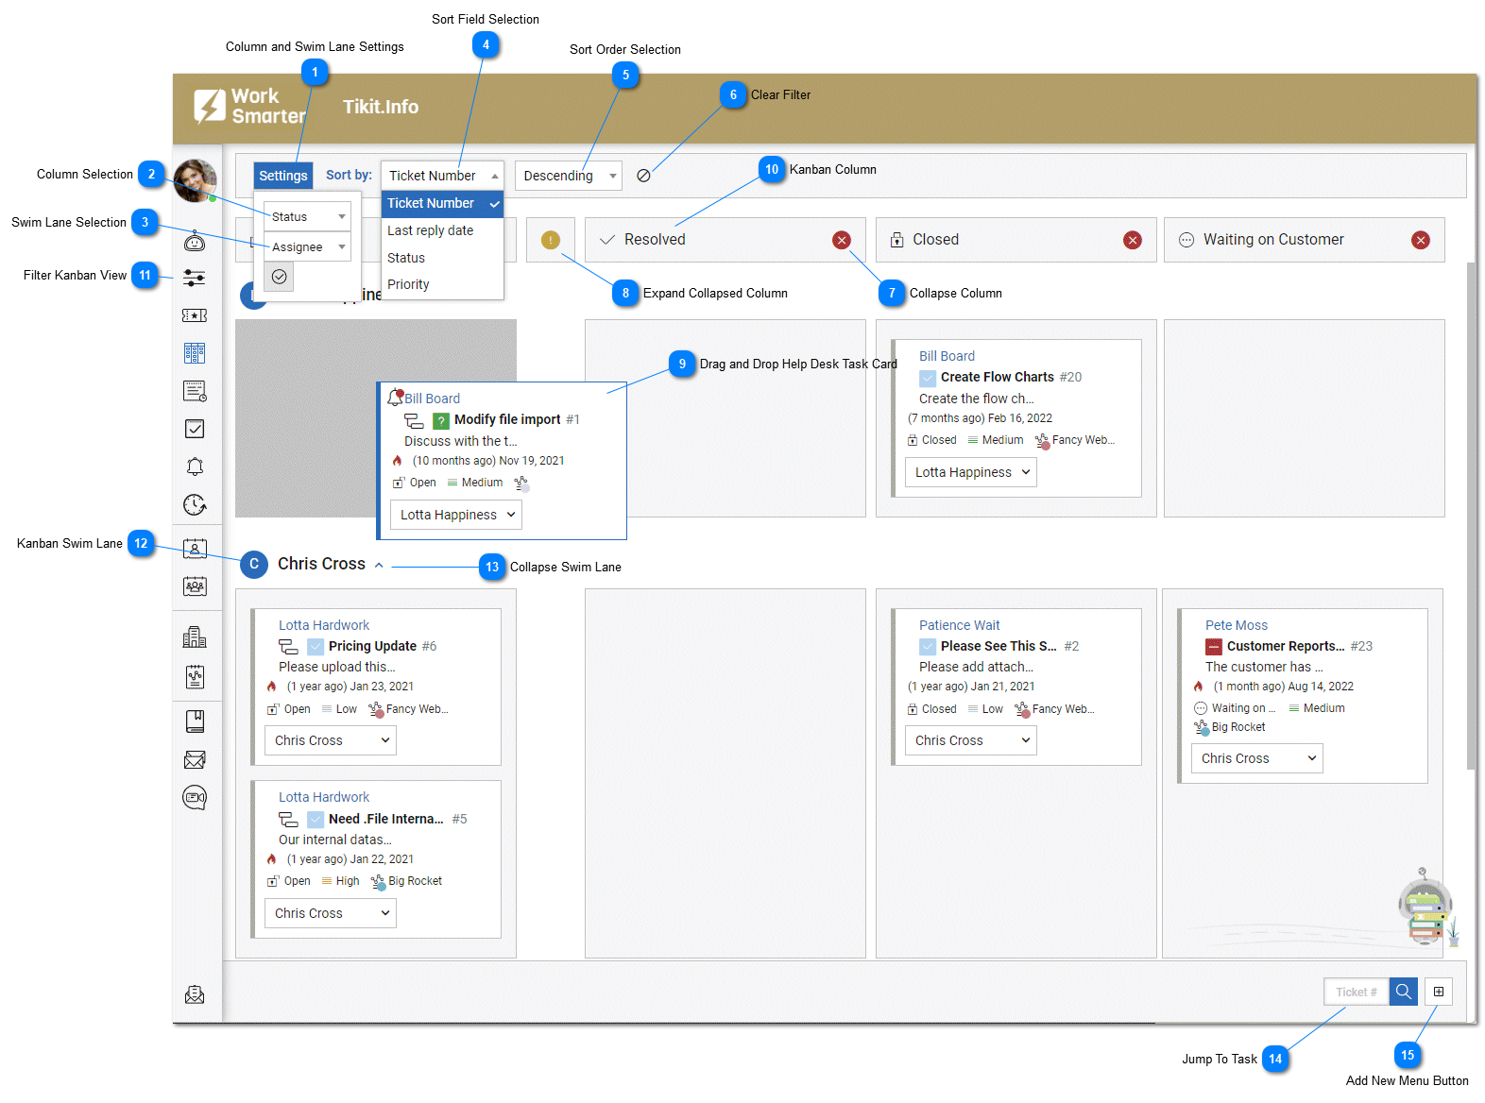Collapse the Closed column with red X
The height and width of the screenshot is (1103, 1485).
[1133, 240]
